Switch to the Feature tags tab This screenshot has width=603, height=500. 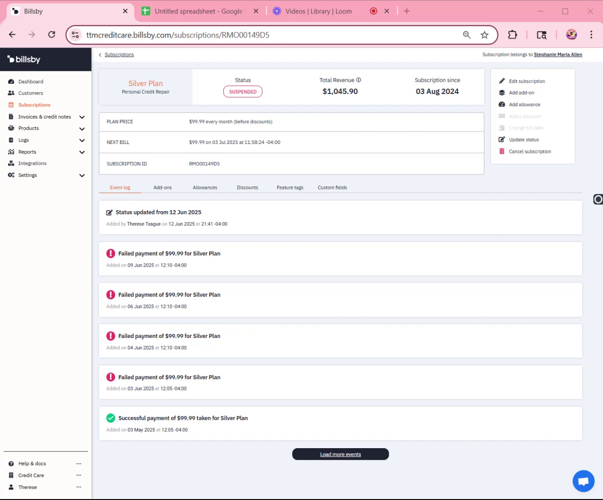(290, 187)
